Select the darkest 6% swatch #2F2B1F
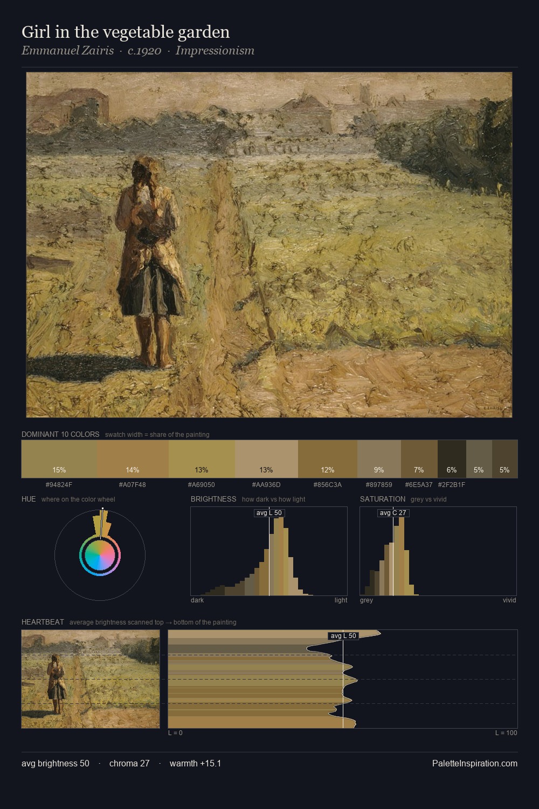The image size is (539, 809). click(452, 459)
